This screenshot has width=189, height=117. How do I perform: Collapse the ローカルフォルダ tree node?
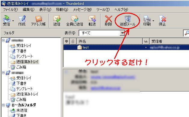(4, 105)
